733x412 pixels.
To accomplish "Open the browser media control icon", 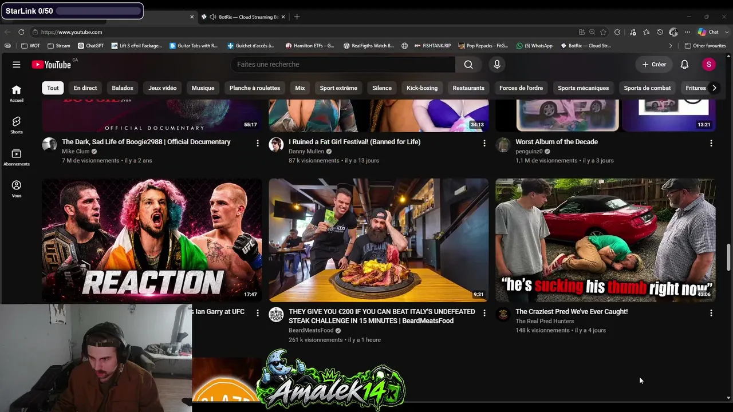I will pyautogui.click(x=633, y=32).
